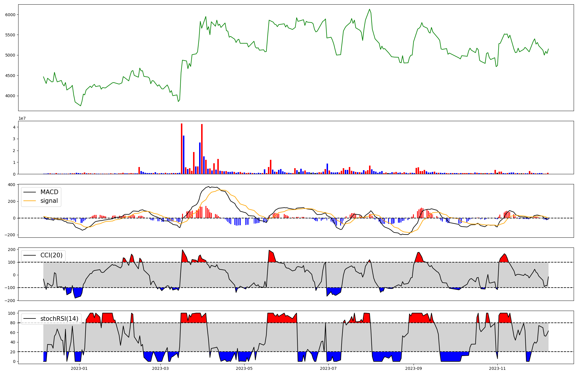Click the green price line's lowest point
The width and height of the screenshot is (578, 375).
point(81,106)
